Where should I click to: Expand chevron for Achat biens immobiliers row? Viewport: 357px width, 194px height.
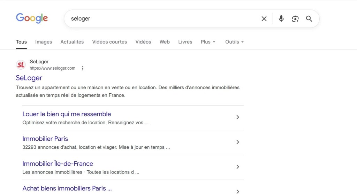point(238,192)
